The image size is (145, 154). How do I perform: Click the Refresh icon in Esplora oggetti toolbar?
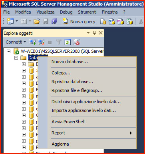point(68,42)
